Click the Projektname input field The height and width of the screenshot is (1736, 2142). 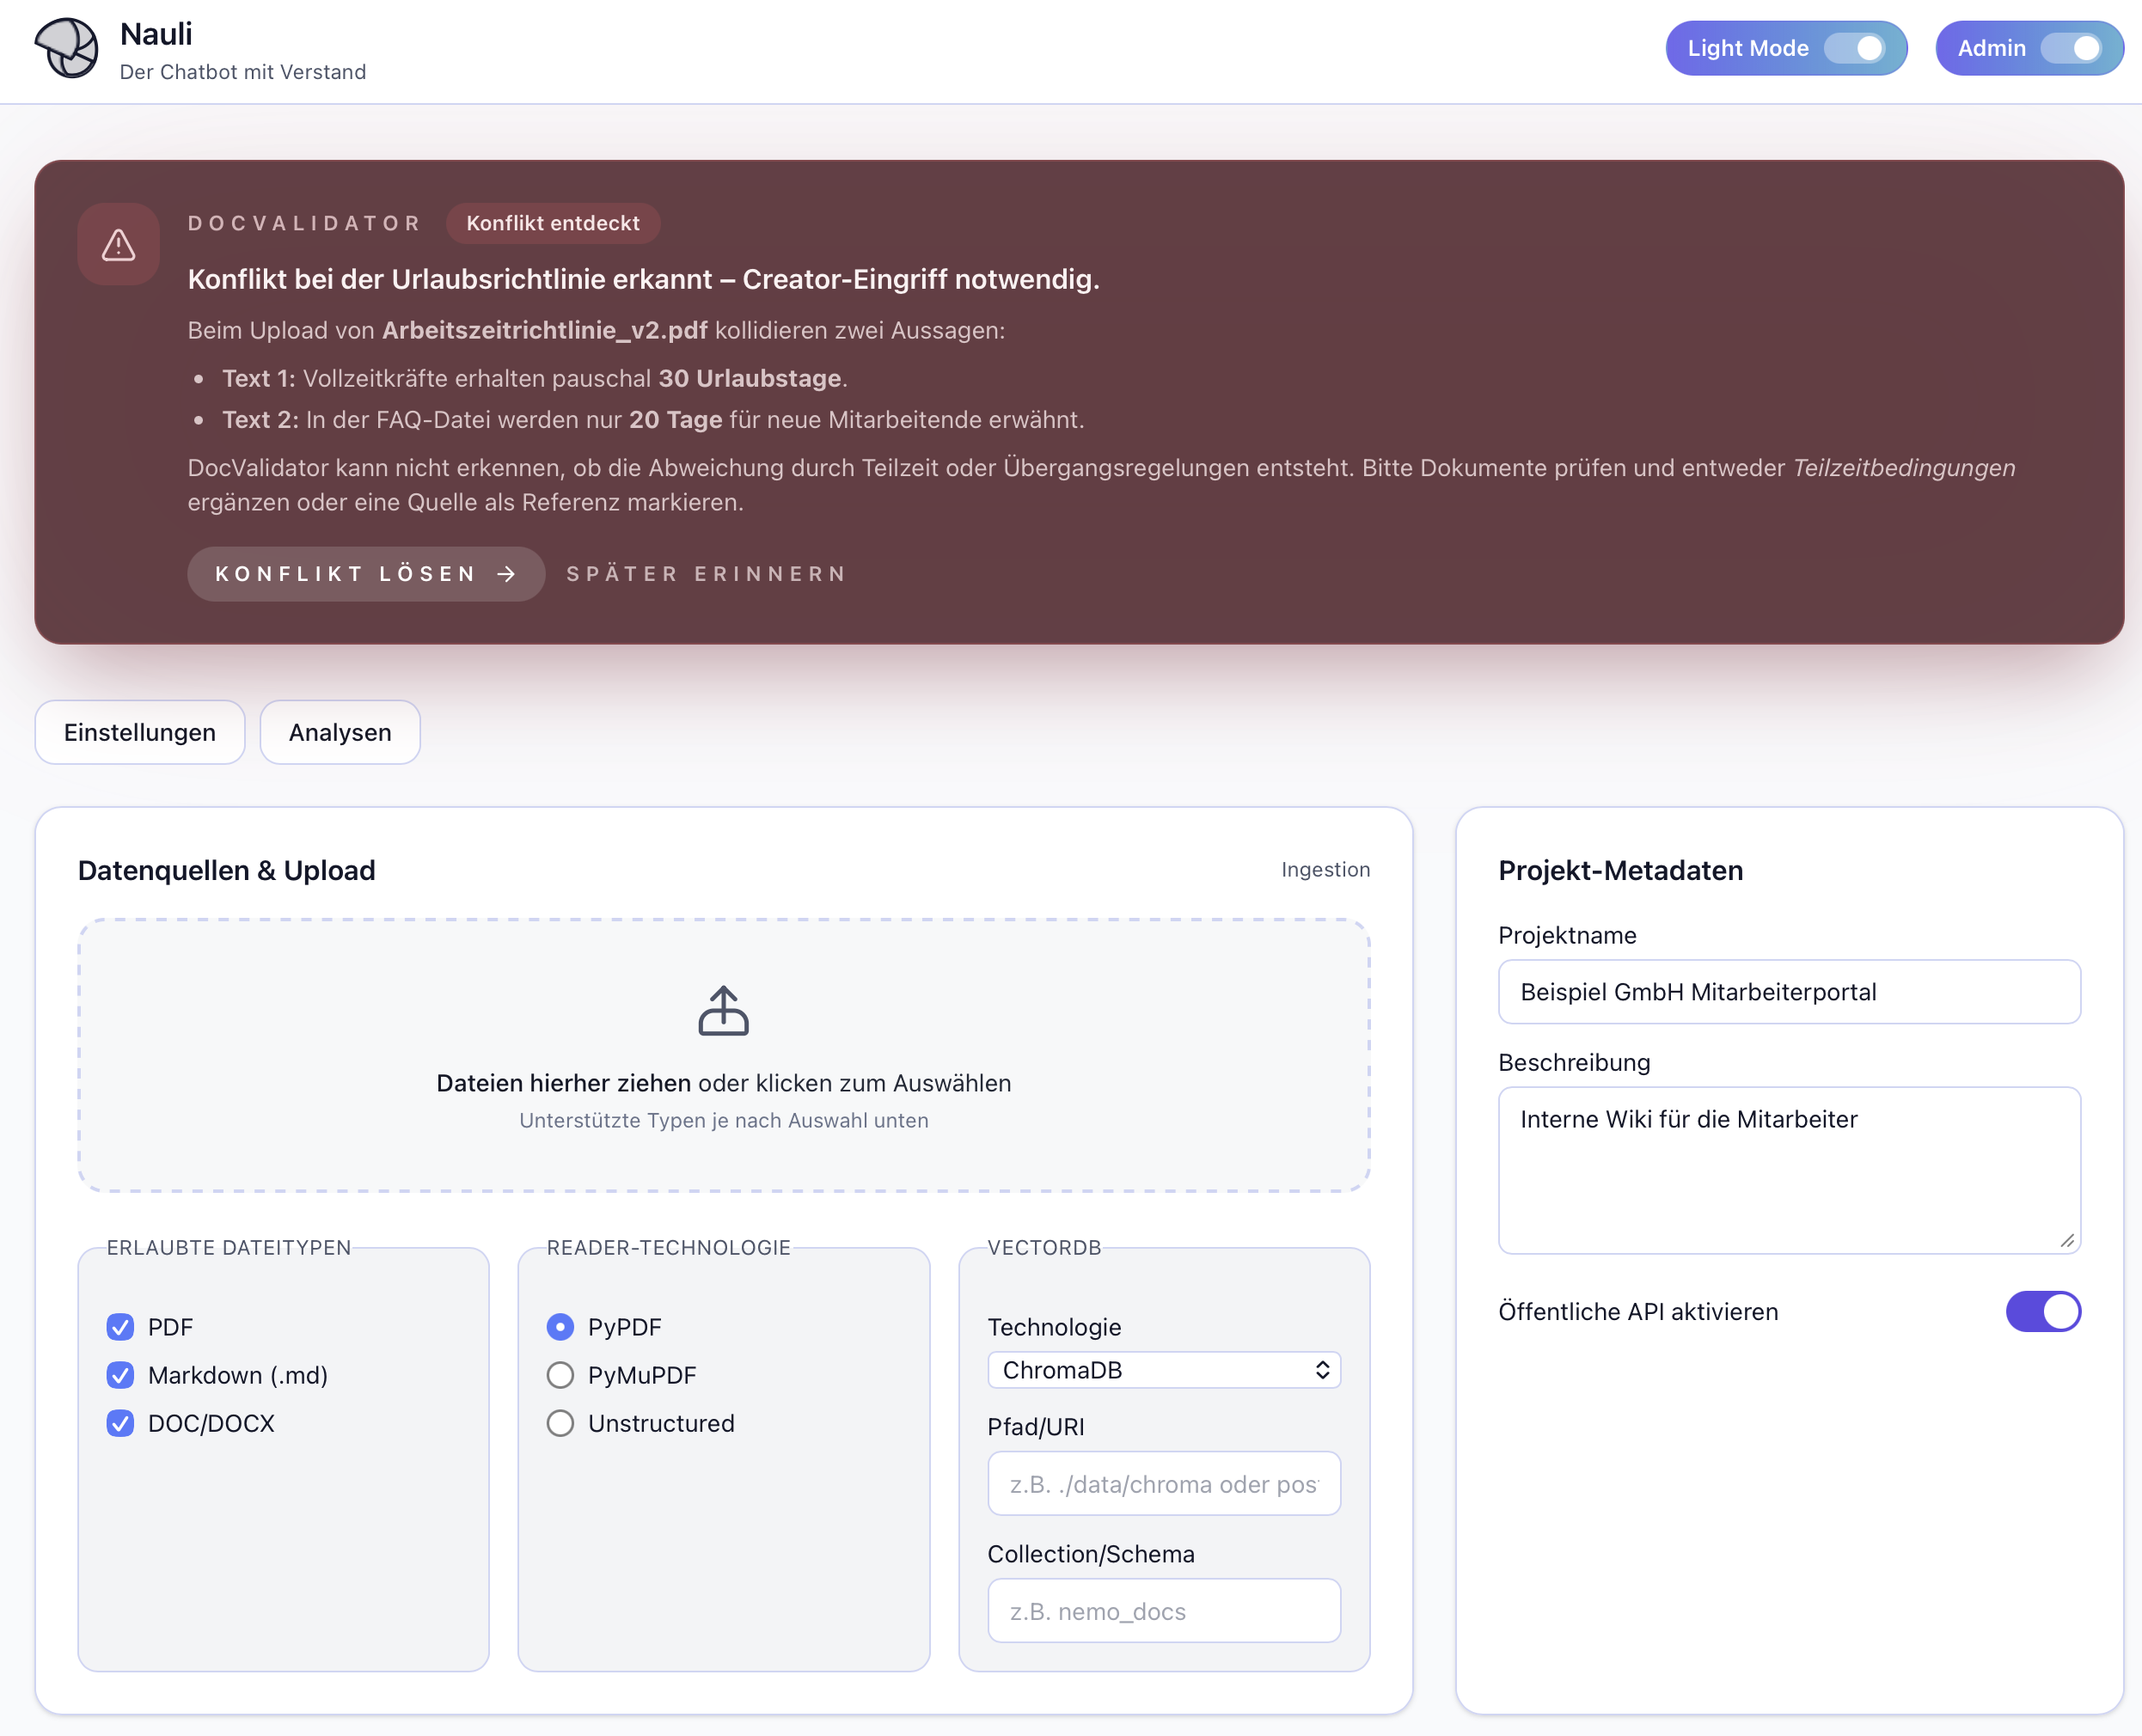[1789, 992]
